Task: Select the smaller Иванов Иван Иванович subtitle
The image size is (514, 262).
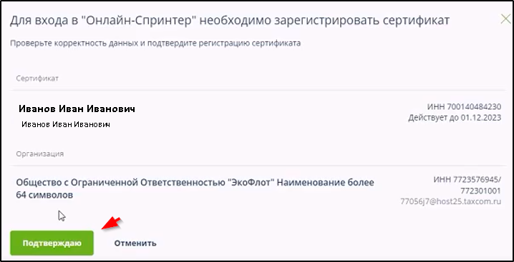Action: pos(66,124)
